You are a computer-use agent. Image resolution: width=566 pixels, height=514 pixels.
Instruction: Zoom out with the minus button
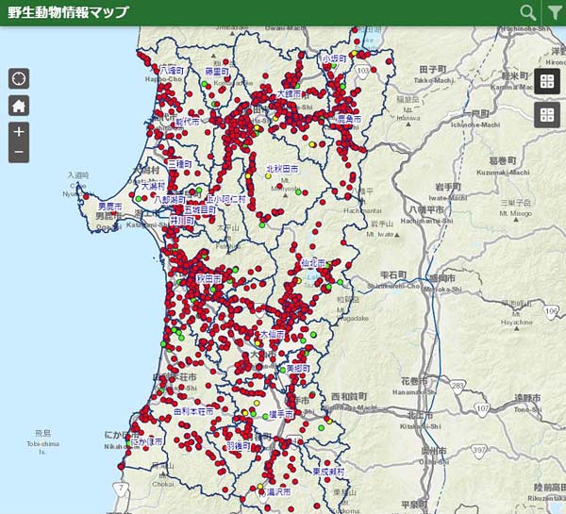[x=19, y=152]
